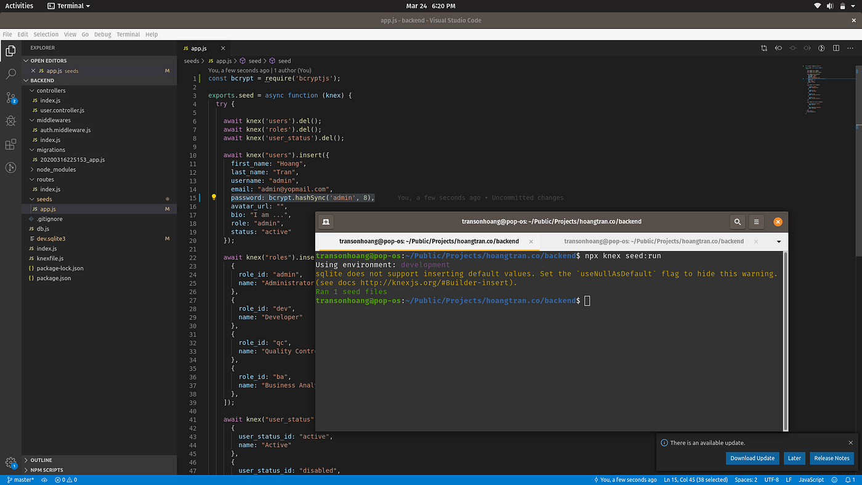Screen dimensions: 862x485
Task: Open the Extensions view
Action: coord(10,144)
